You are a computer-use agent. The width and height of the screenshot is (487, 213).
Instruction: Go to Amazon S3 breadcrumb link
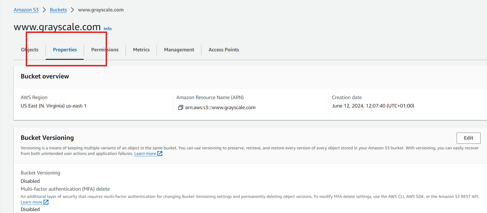[26, 10]
